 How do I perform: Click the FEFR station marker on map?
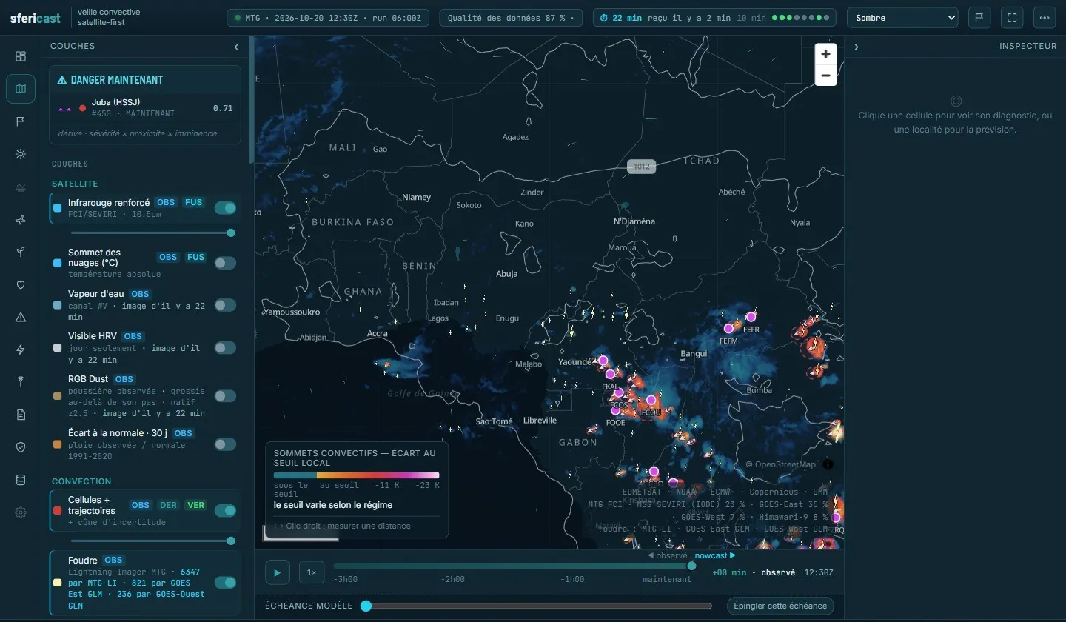pyautogui.click(x=751, y=317)
